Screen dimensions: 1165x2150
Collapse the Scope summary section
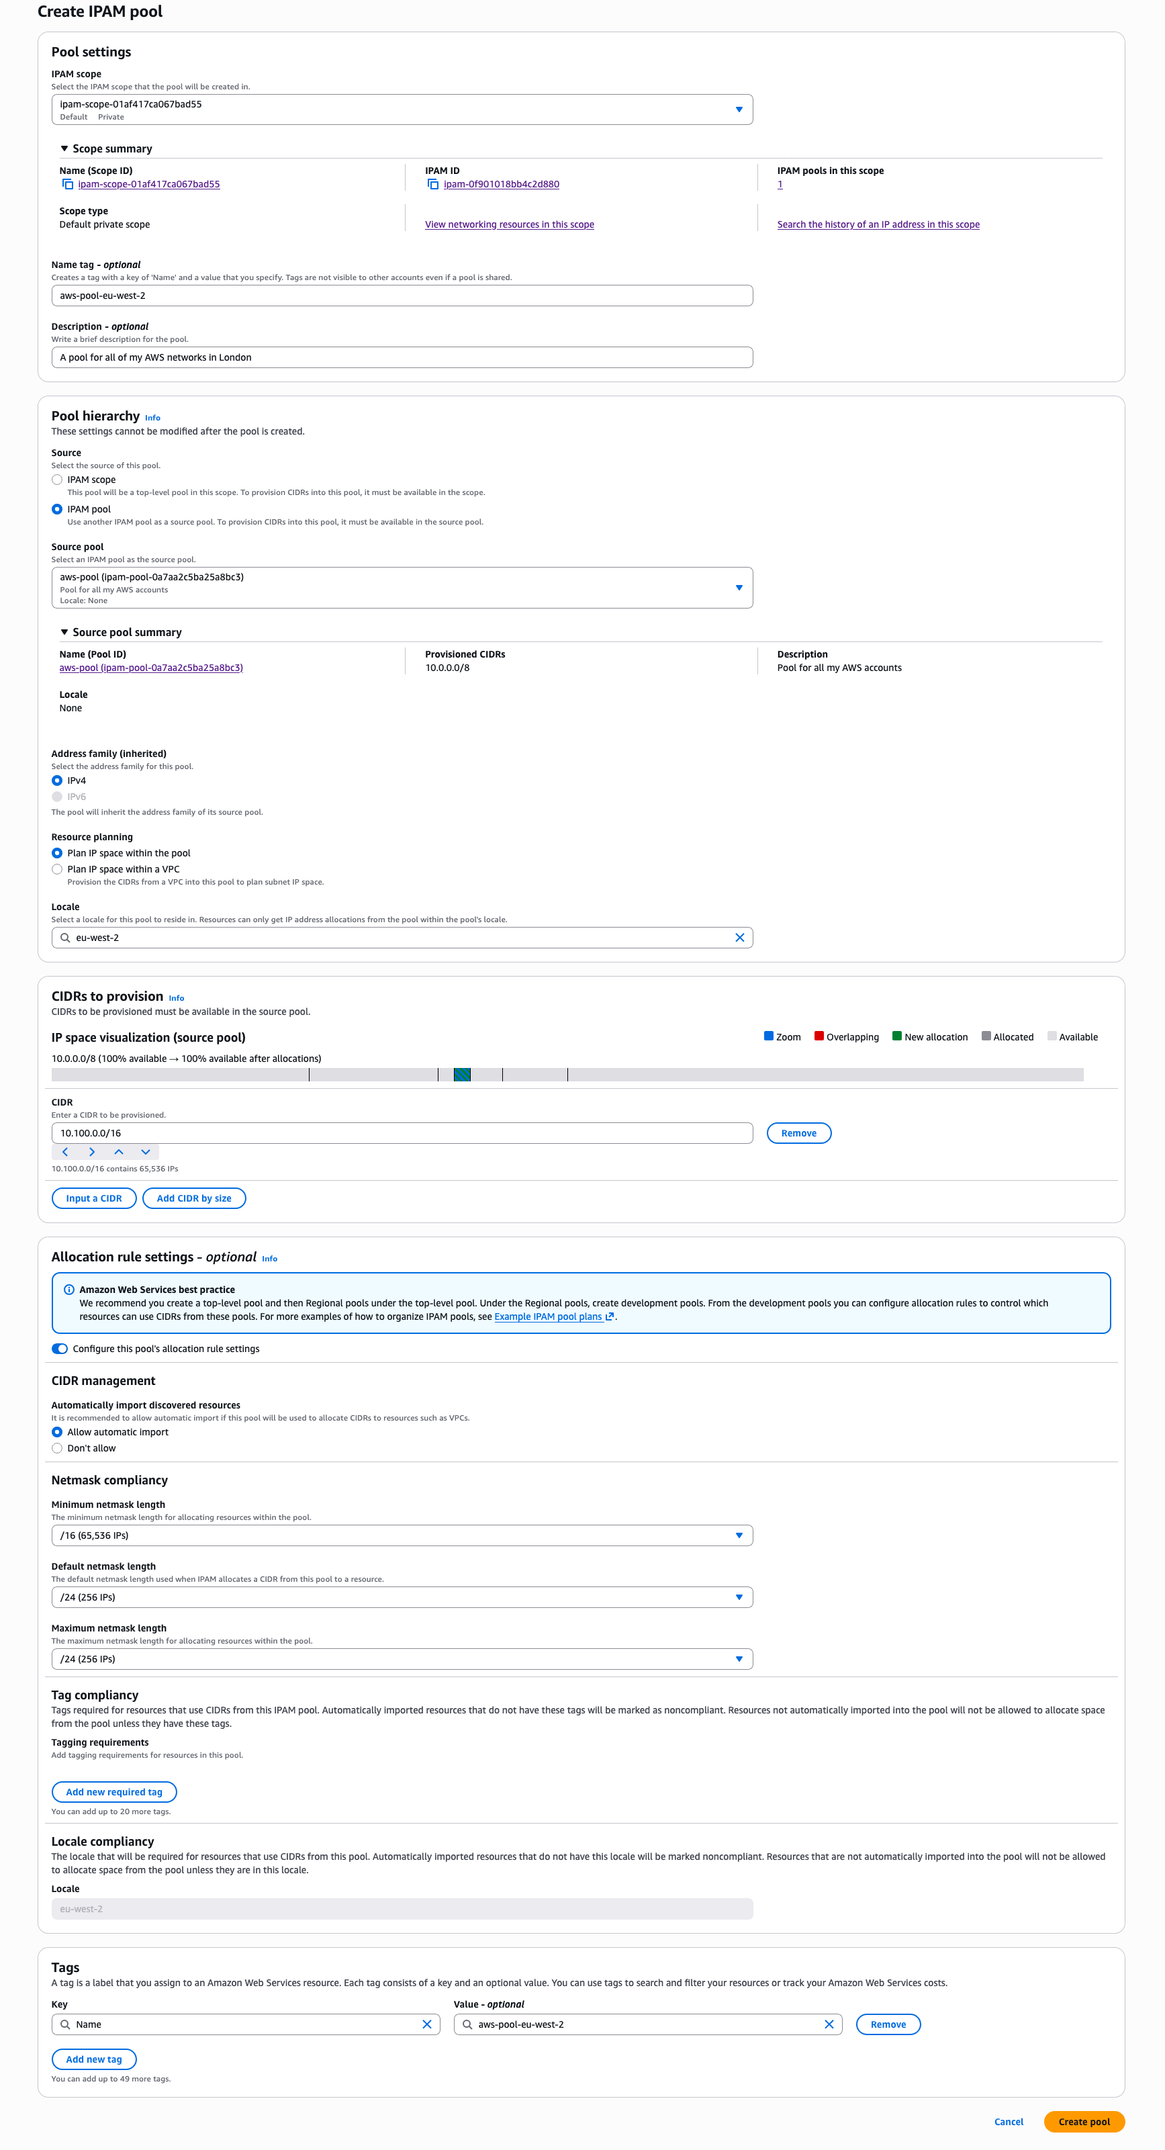[x=64, y=148]
